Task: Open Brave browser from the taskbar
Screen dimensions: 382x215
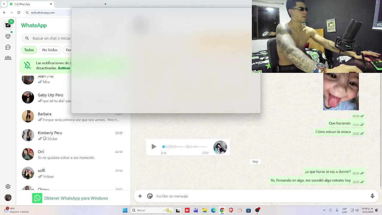Action: [x=231, y=210]
